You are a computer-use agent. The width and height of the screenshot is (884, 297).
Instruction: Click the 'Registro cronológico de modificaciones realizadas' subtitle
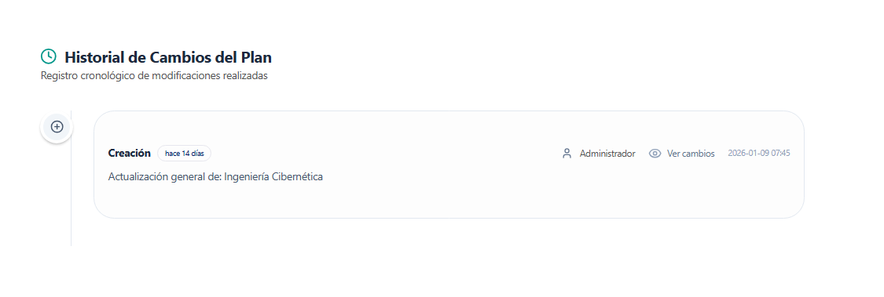point(154,75)
